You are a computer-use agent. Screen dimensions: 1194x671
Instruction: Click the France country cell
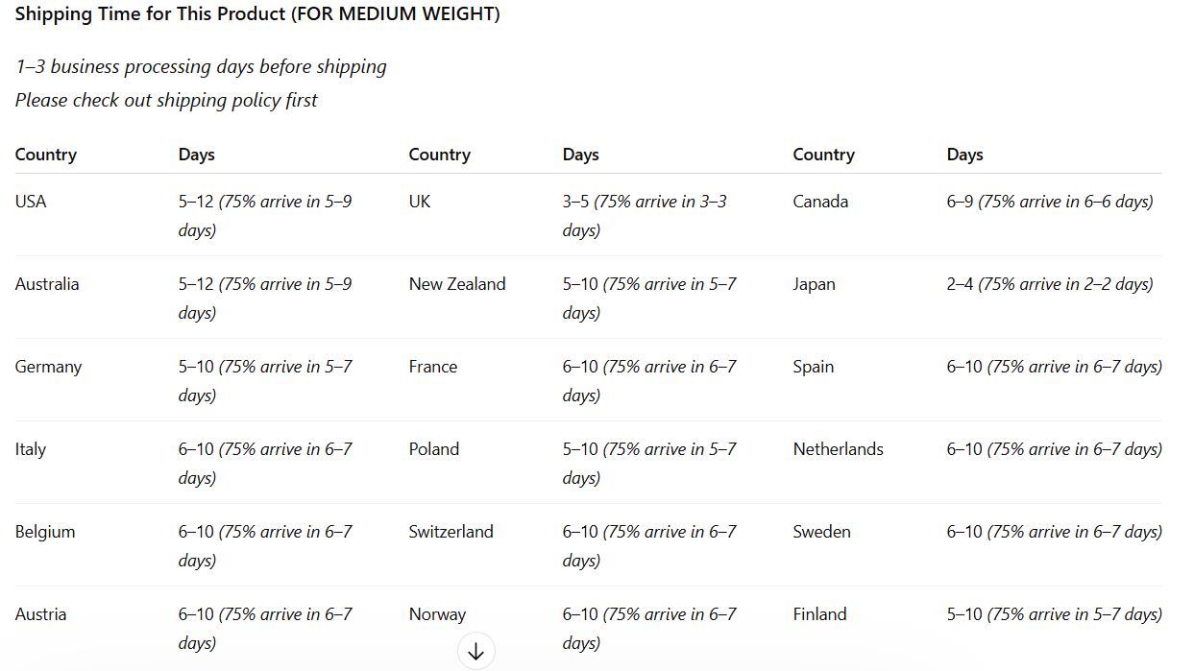point(432,367)
